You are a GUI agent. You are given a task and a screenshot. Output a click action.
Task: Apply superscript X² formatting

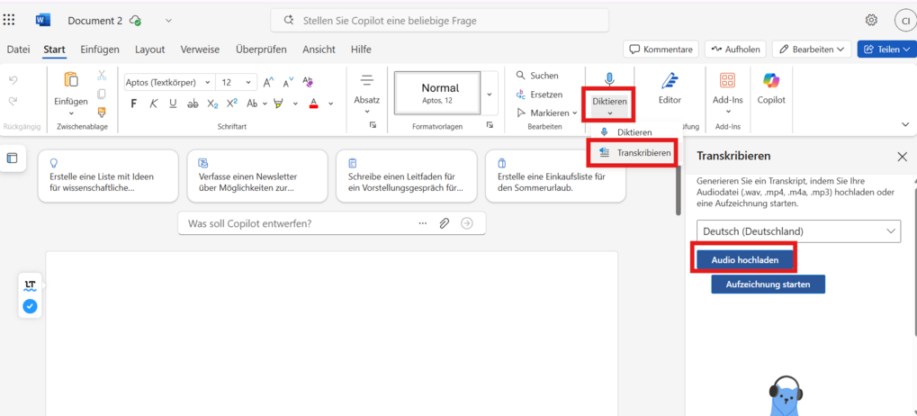[x=232, y=103]
